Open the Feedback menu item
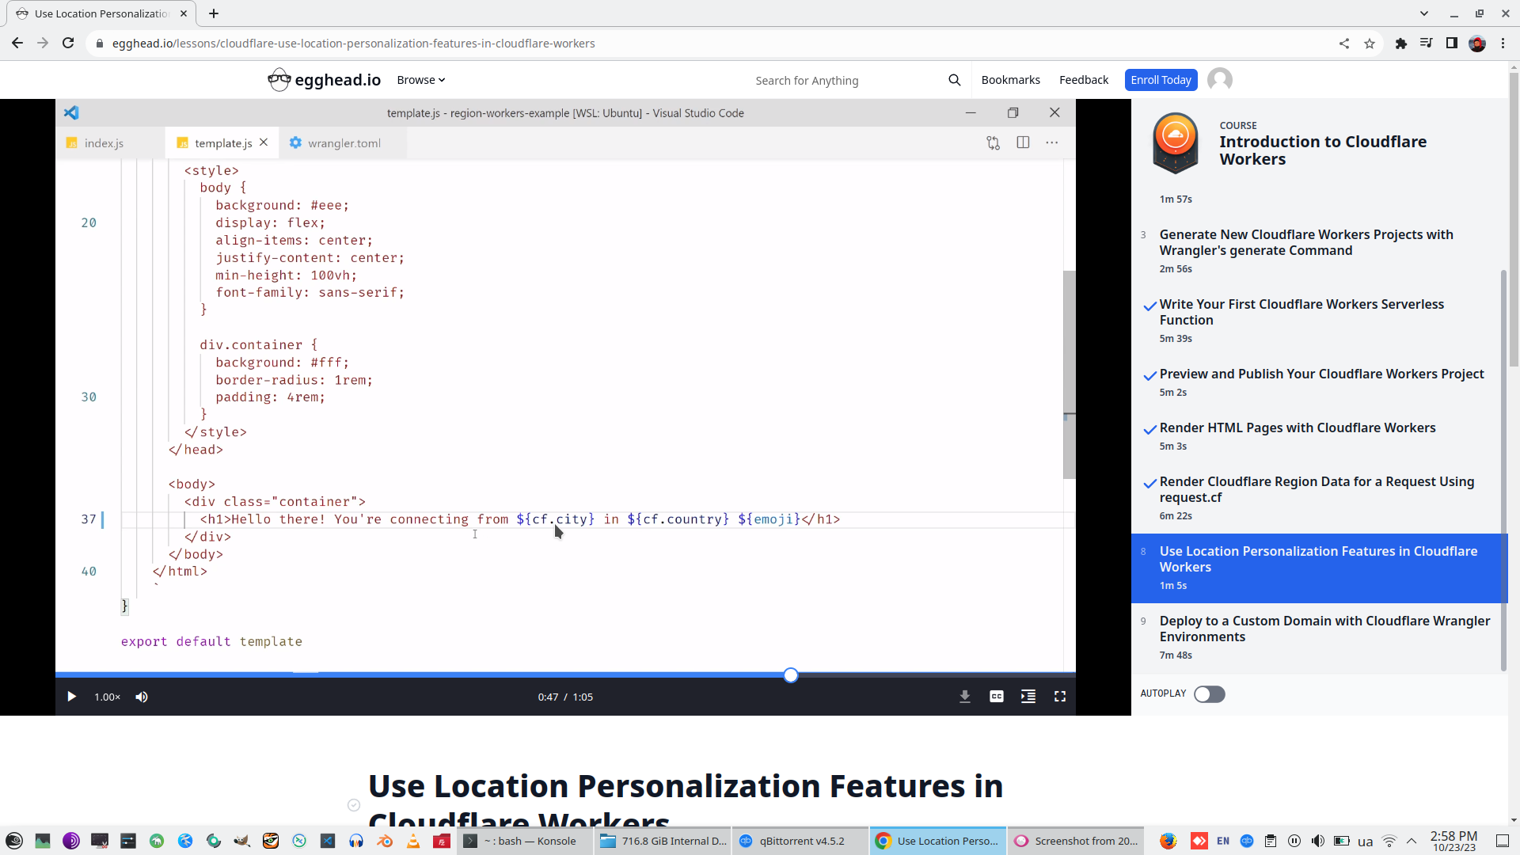The height and width of the screenshot is (855, 1520). [1083, 80]
